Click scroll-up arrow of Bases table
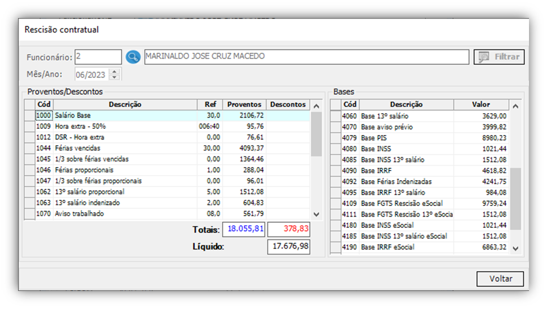This screenshot has width=547, height=309. pos(515,106)
